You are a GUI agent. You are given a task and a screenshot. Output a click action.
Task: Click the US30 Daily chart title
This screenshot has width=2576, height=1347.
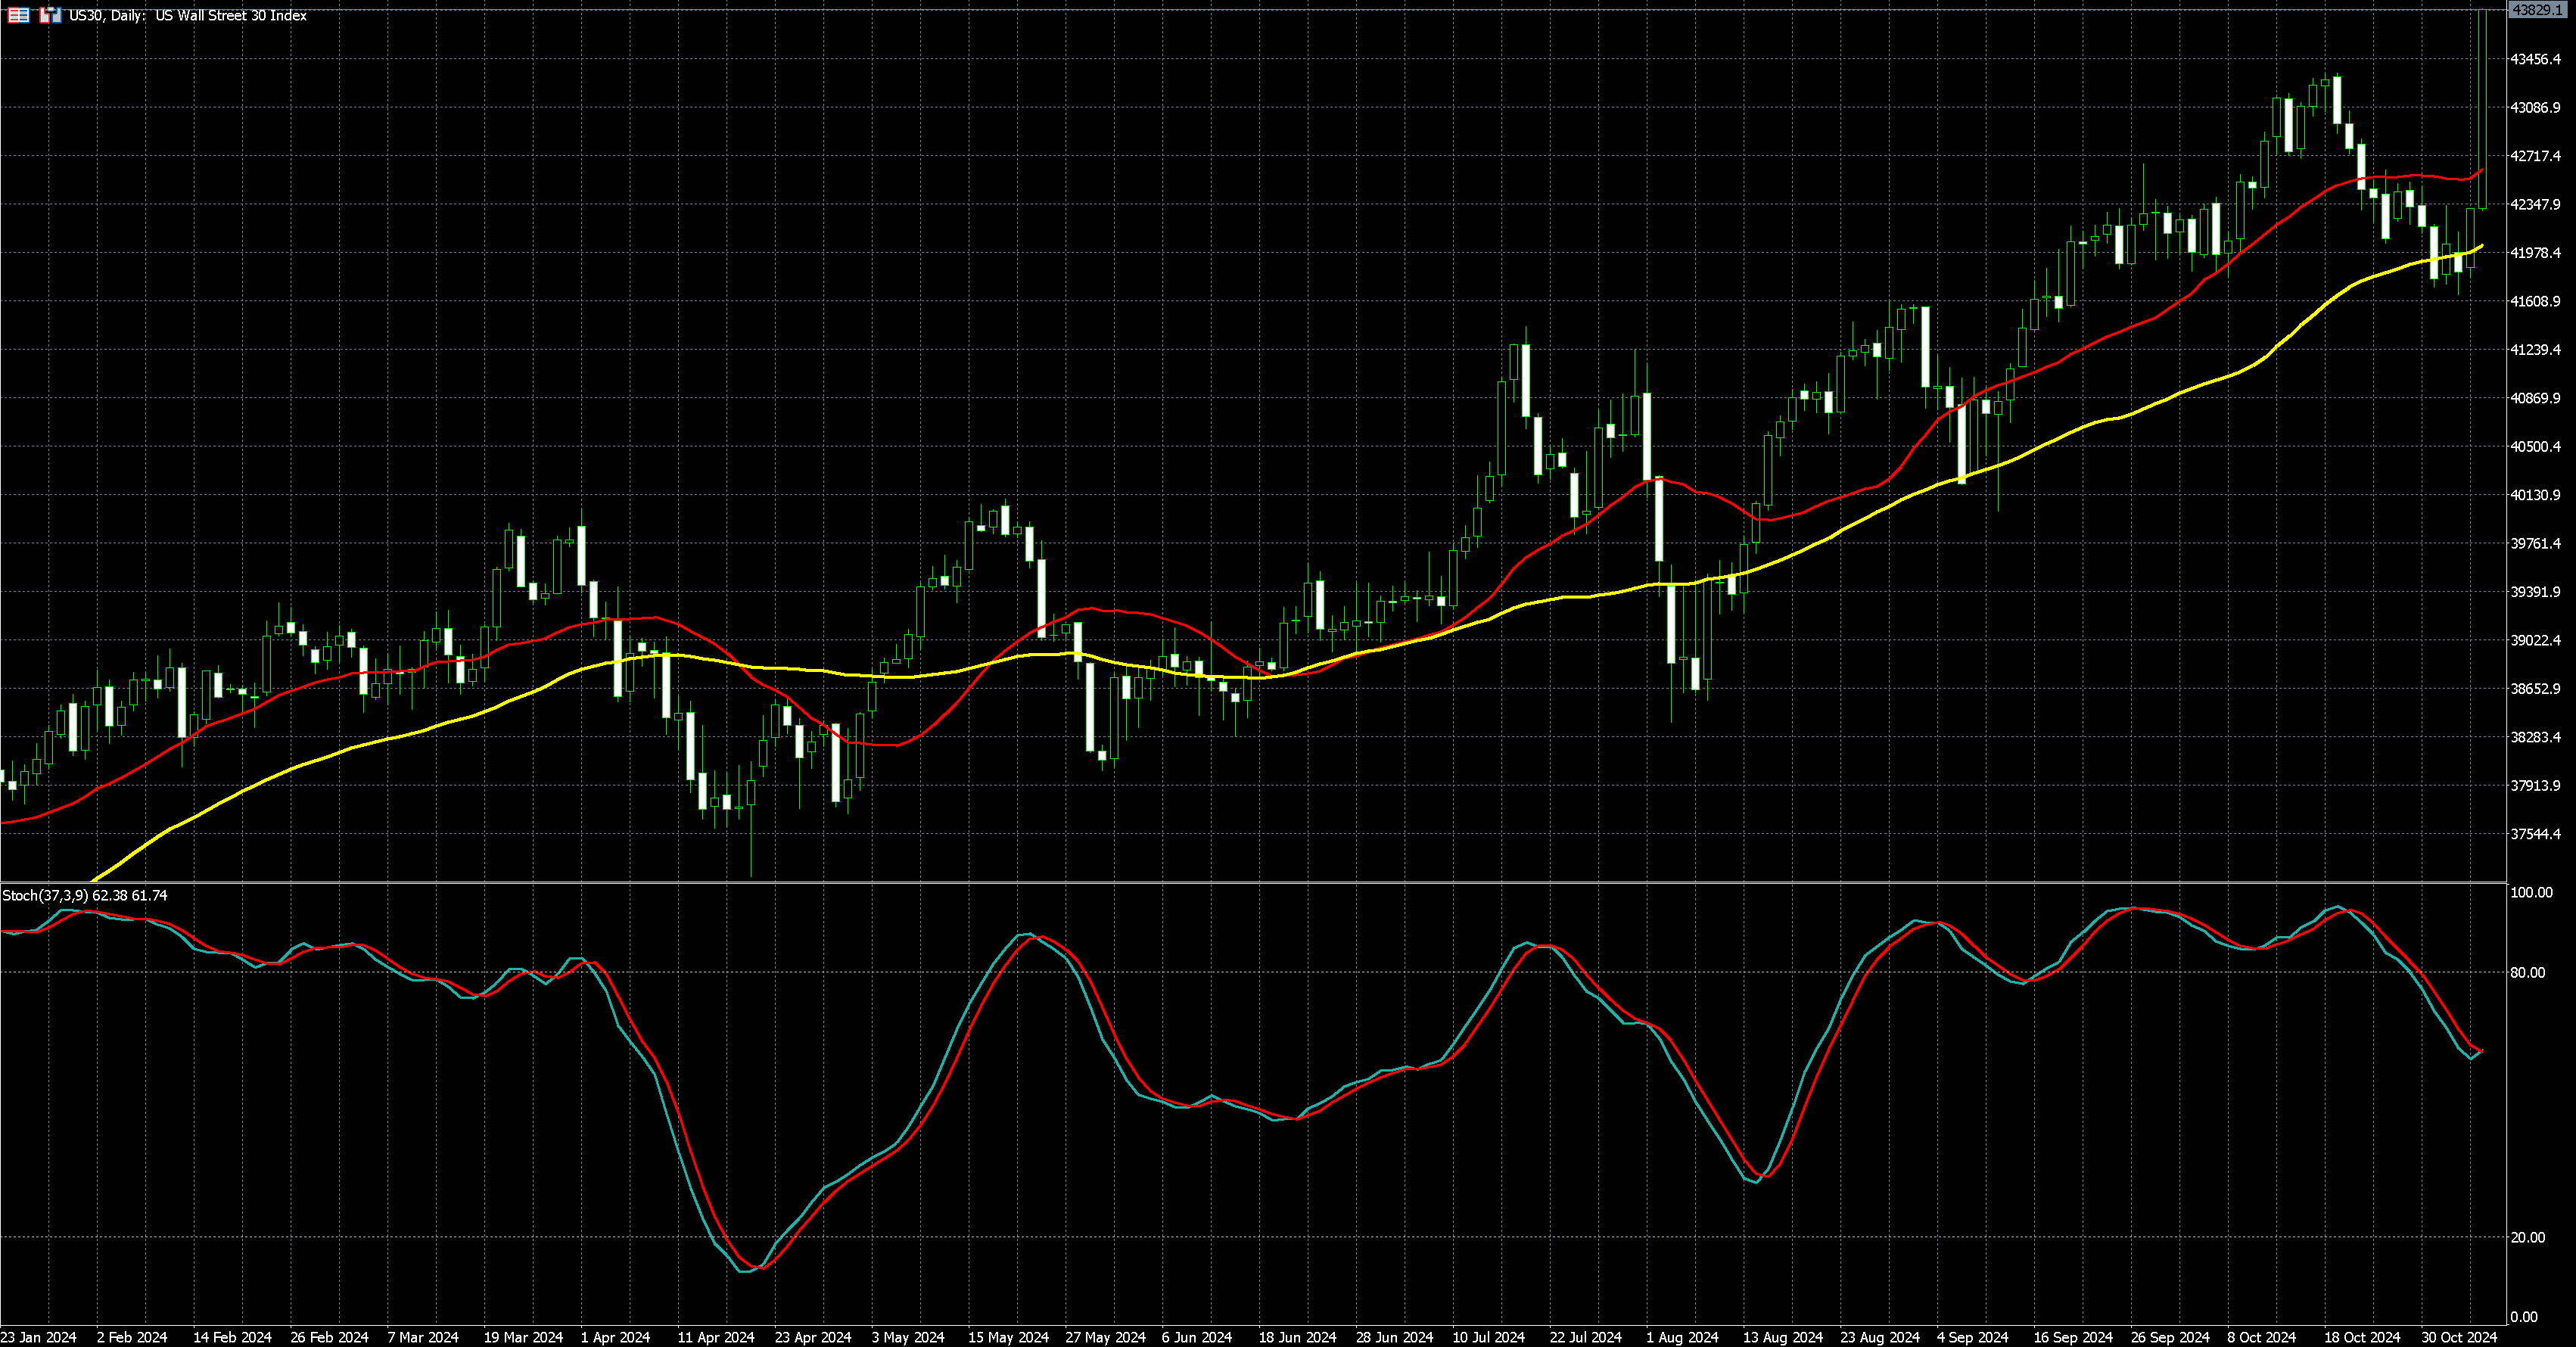pyautogui.click(x=187, y=15)
